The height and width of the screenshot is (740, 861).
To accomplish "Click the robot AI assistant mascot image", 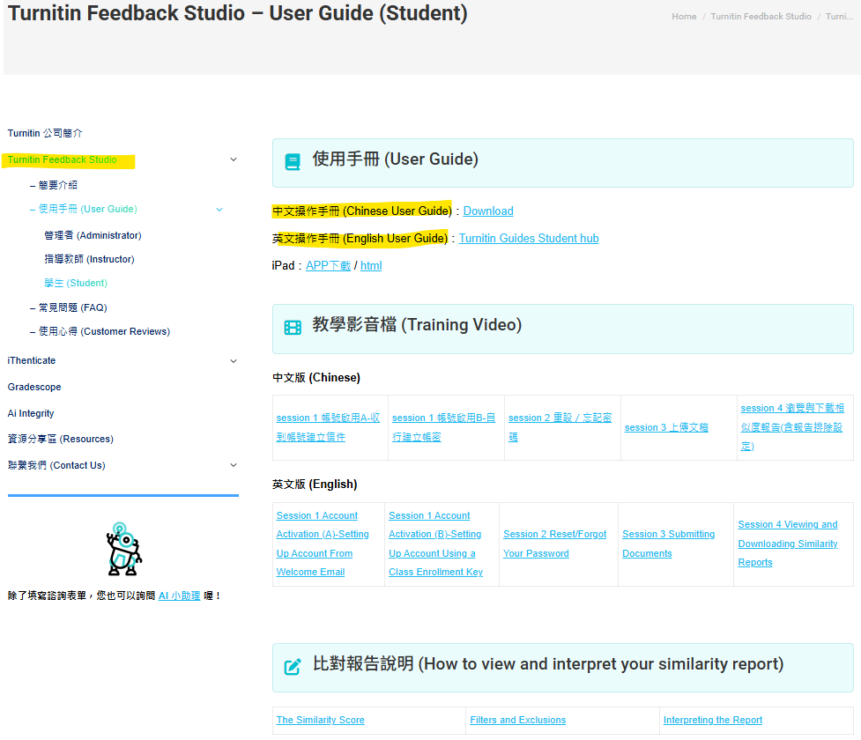I will point(123,549).
